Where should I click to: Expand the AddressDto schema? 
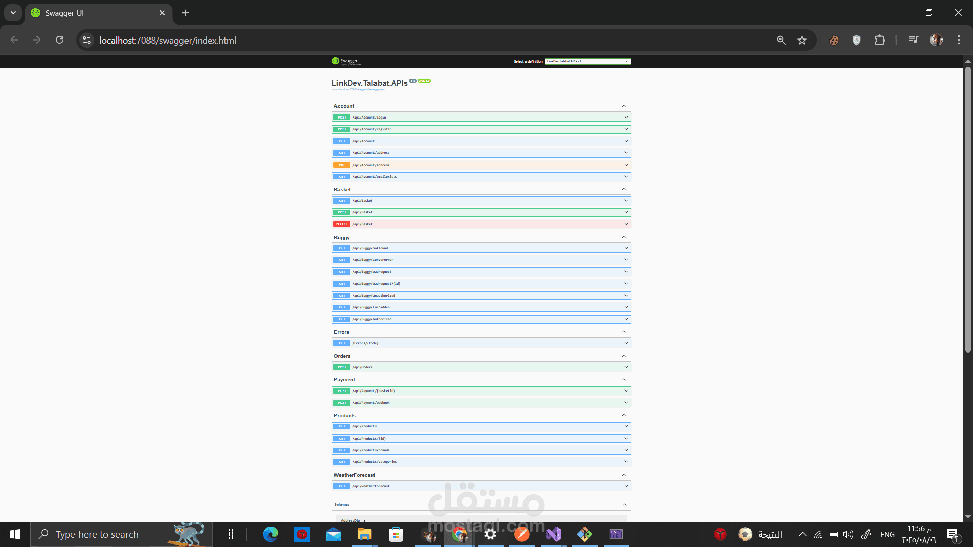[x=353, y=520]
